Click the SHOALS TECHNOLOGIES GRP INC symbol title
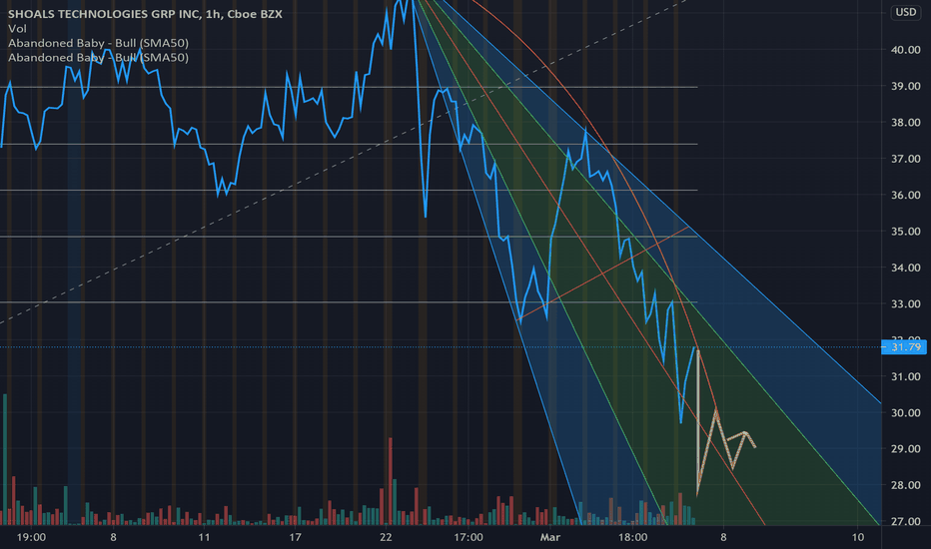The height and width of the screenshot is (549, 931). 145,14
